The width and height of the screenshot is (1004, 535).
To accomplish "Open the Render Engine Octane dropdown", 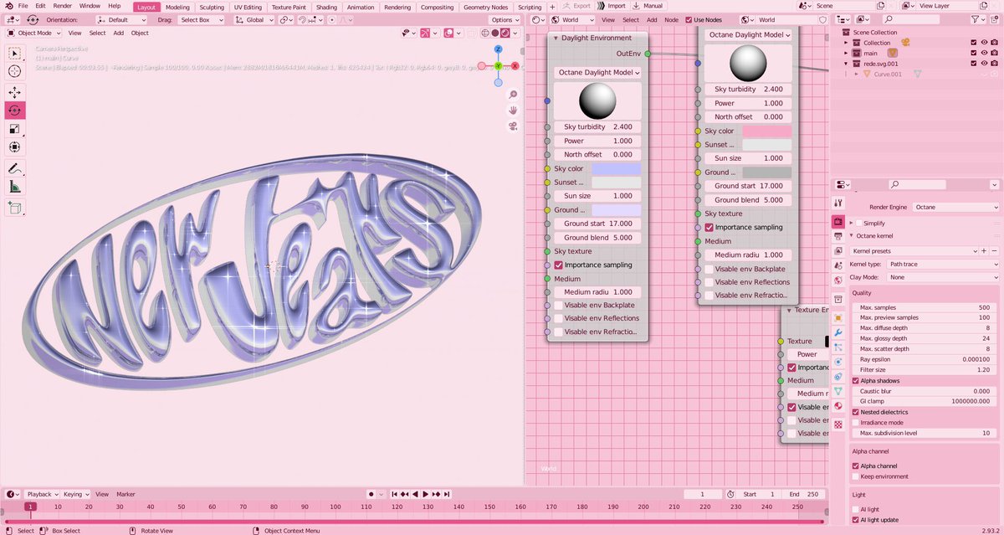I will click(x=955, y=207).
